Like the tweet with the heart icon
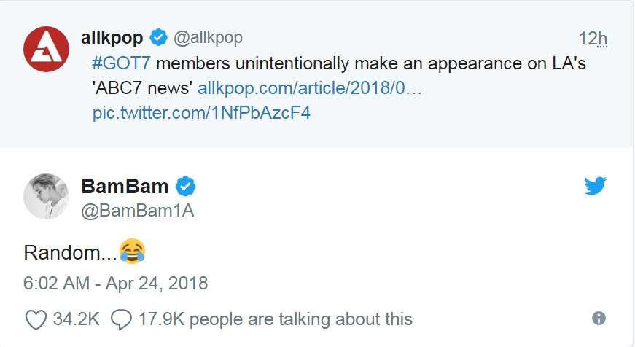The image size is (635, 347). (x=34, y=319)
